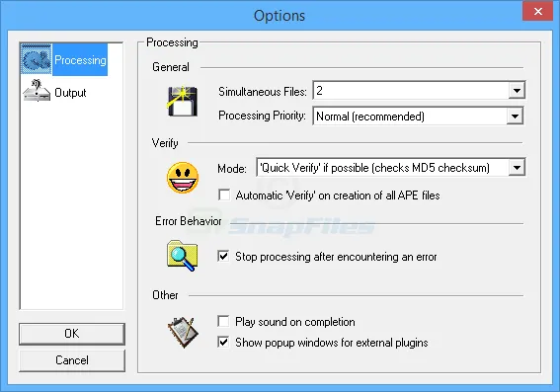Enable Automatic Verify on creation of APE files
Image resolution: width=560 pixels, height=392 pixels.
(224, 195)
